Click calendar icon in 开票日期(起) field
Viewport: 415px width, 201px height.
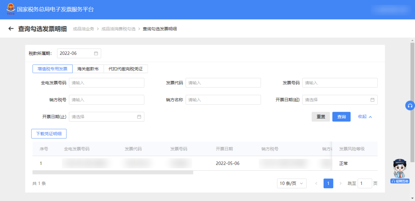[x=372, y=100]
